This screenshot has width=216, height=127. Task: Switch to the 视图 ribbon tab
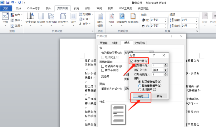tap(110, 8)
